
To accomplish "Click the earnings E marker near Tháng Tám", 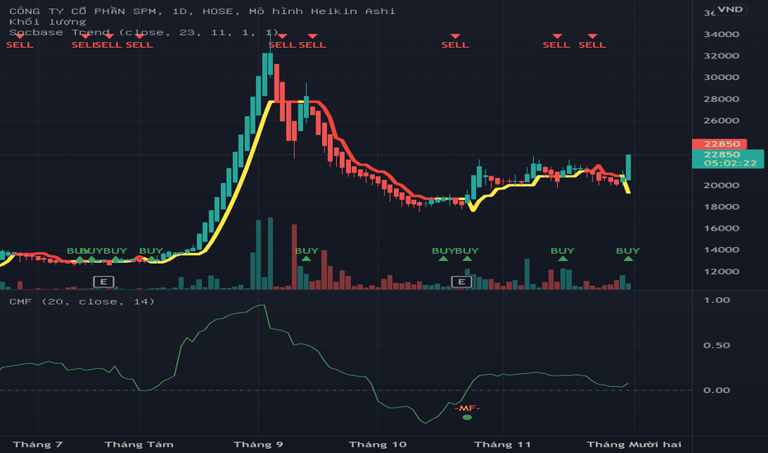I will coord(104,282).
